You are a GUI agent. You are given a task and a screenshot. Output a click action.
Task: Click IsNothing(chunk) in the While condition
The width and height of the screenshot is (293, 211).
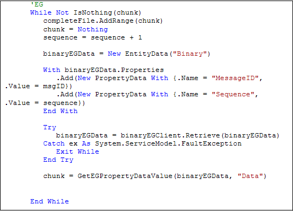click(x=107, y=13)
